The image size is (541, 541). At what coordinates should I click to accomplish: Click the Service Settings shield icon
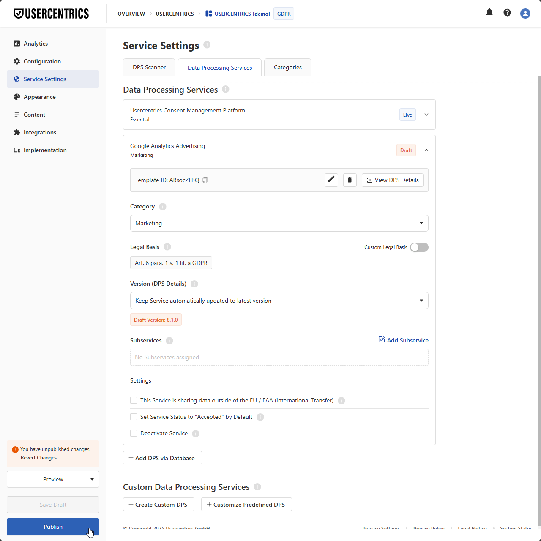click(17, 79)
